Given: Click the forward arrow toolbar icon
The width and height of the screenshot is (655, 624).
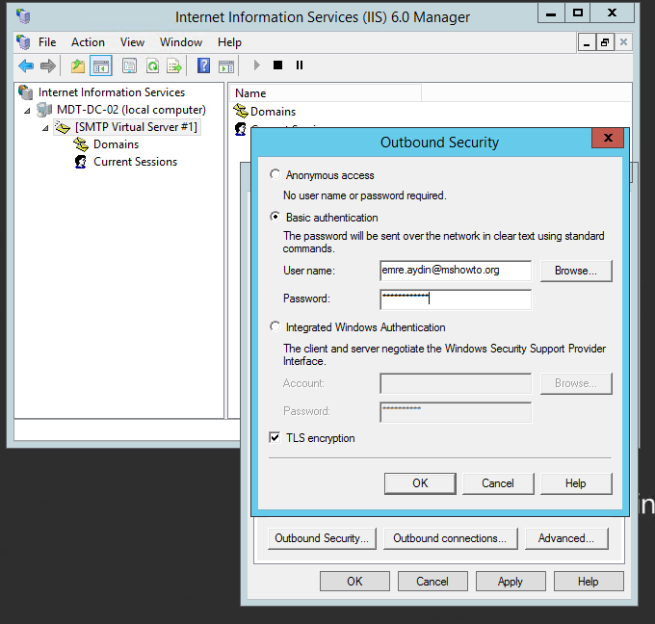Looking at the screenshot, I should tap(48, 65).
